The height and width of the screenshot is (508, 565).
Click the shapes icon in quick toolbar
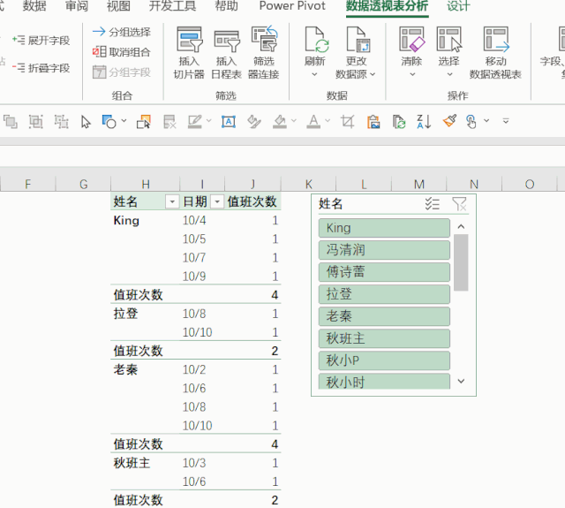coord(109,122)
